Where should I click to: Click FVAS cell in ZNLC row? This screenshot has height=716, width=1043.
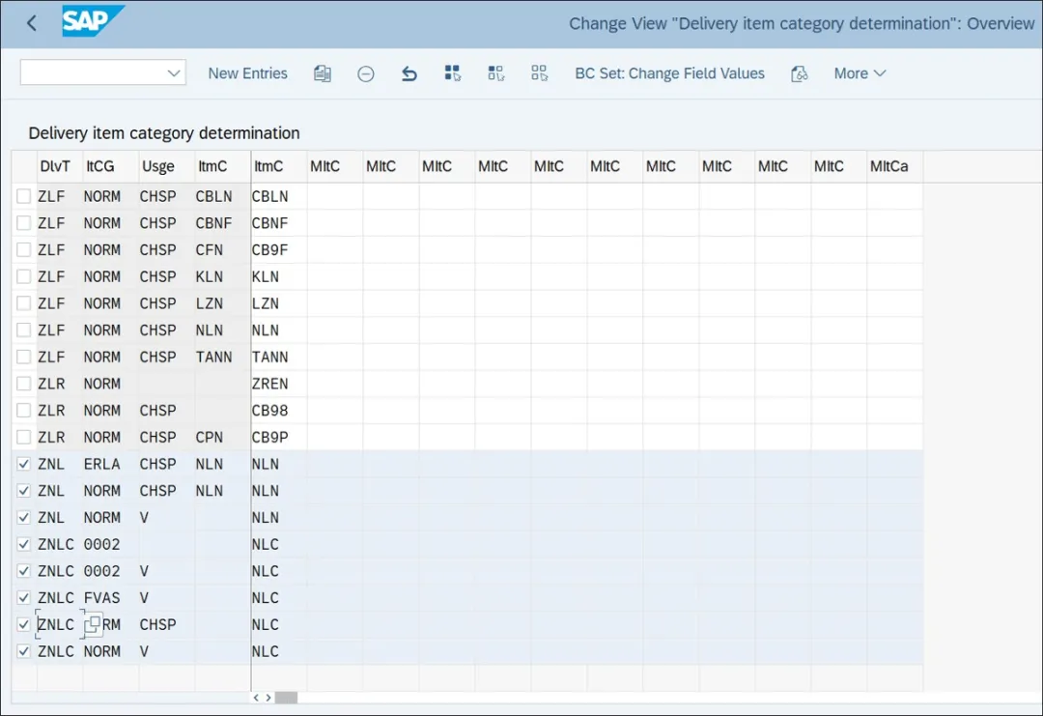pos(110,597)
